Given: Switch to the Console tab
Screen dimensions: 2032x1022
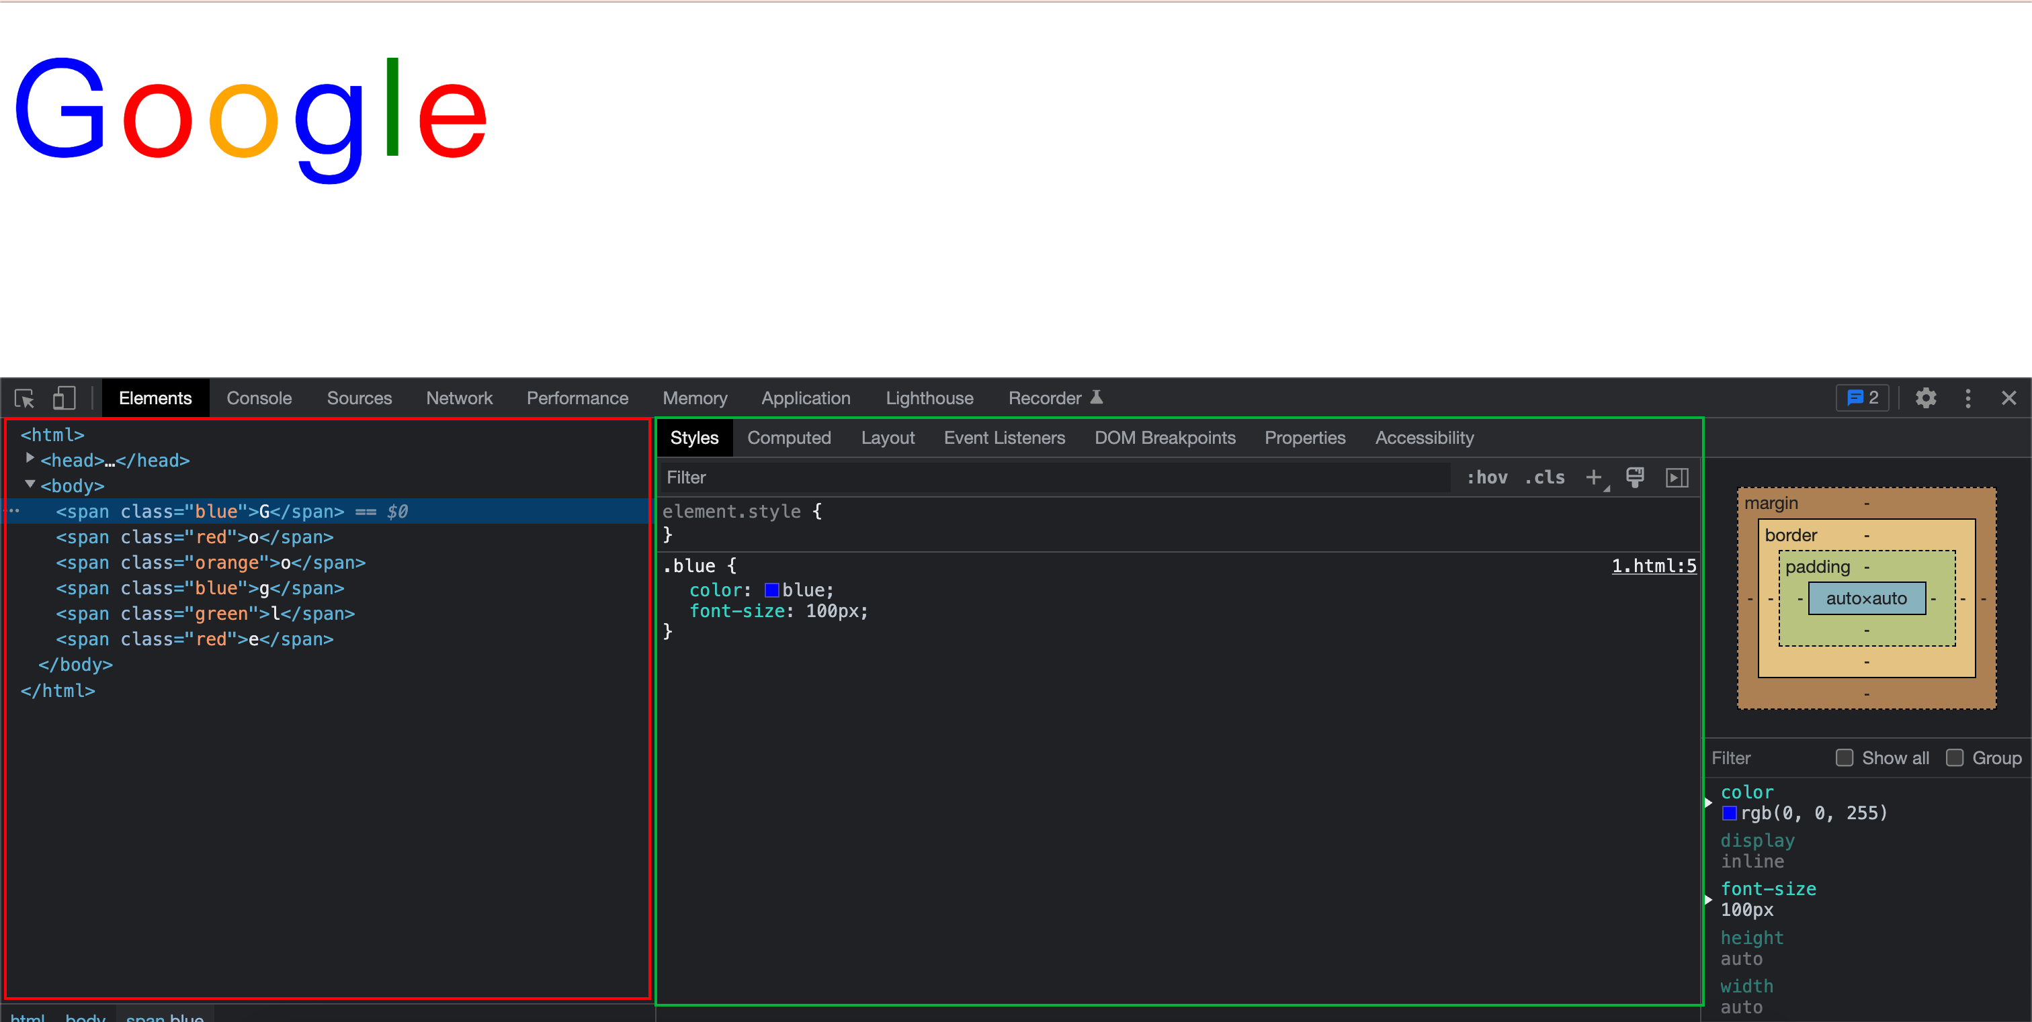Looking at the screenshot, I should tap(259, 399).
